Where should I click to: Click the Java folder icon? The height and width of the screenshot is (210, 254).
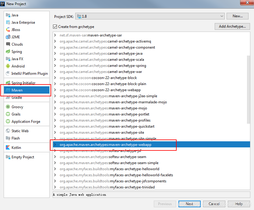8,15
